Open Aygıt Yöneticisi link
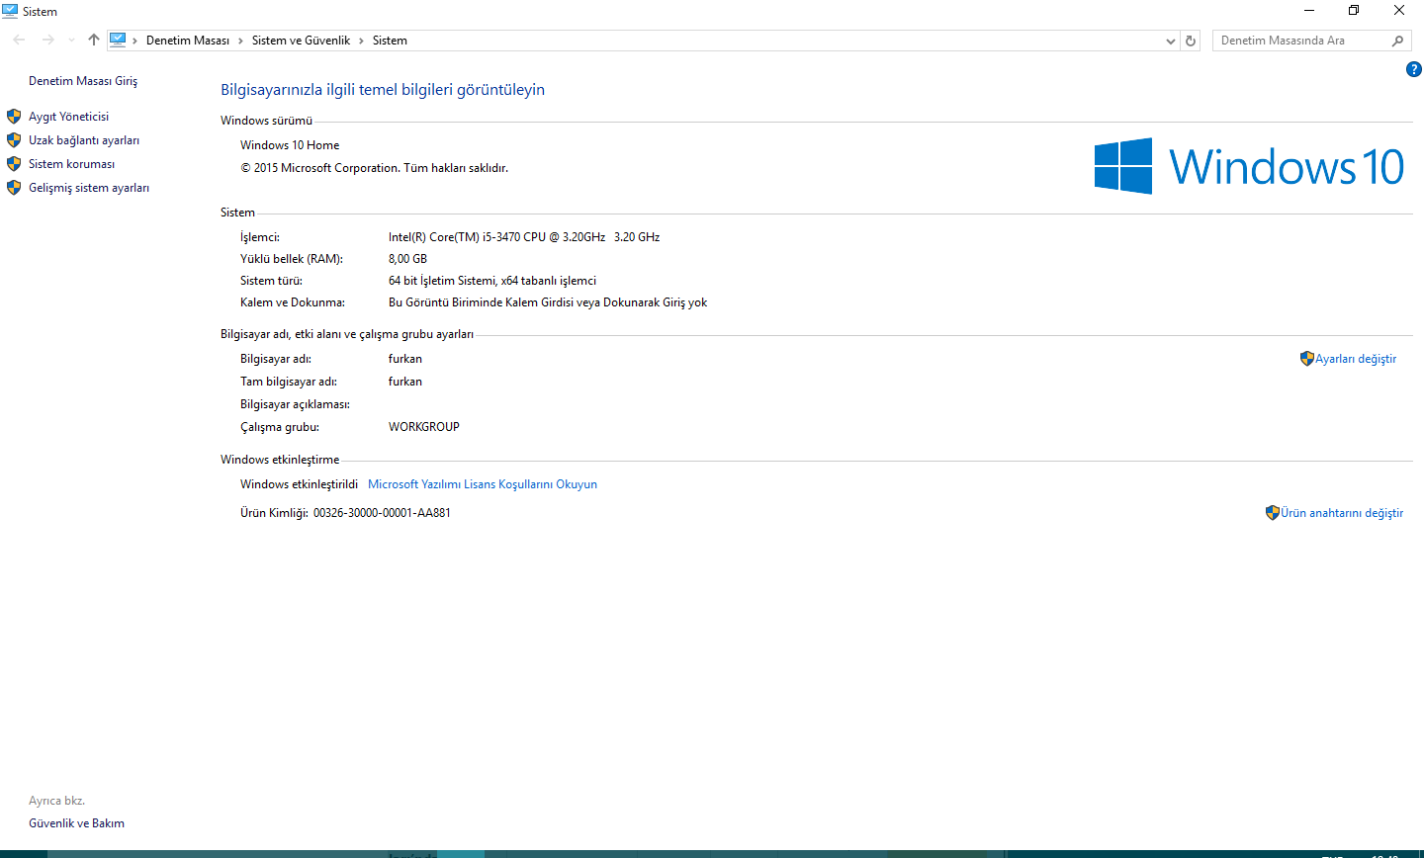1424x858 pixels. tap(68, 117)
